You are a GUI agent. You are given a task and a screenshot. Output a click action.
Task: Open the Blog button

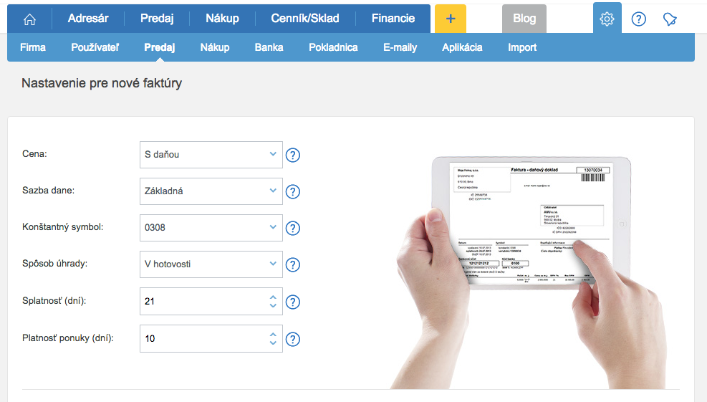524,19
